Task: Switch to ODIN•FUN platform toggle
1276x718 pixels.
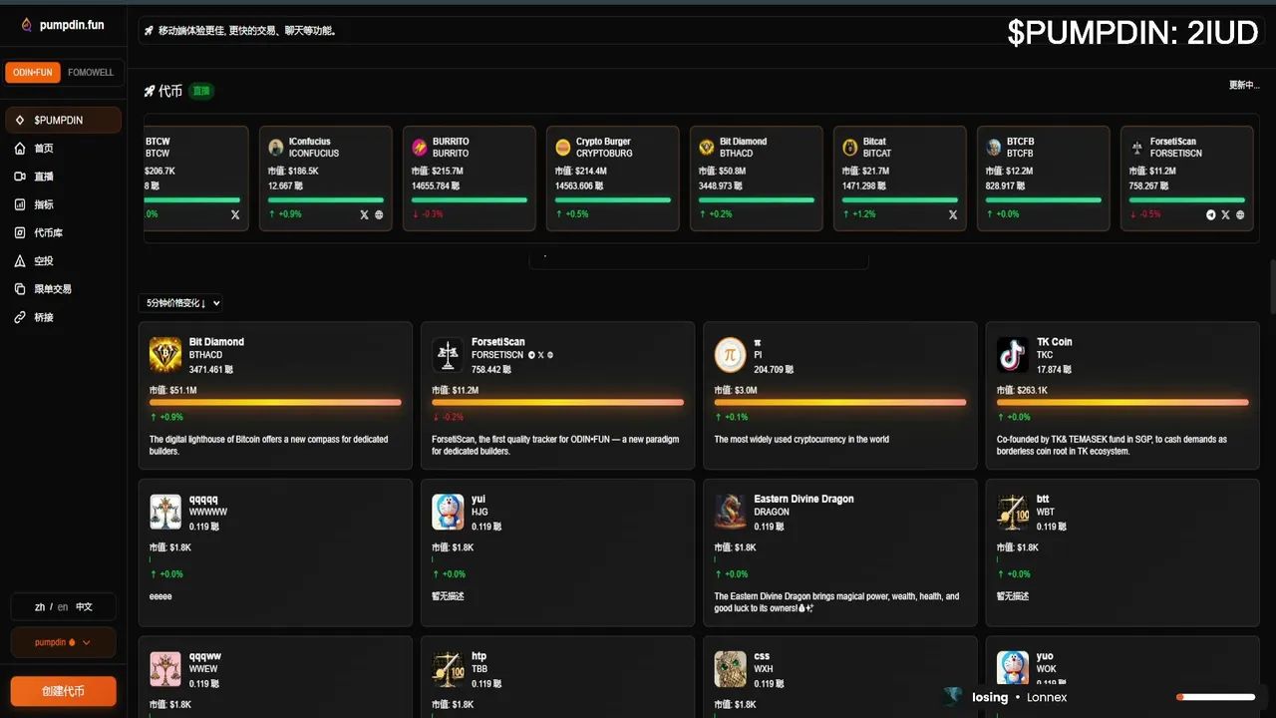Action: click(33, 73)
